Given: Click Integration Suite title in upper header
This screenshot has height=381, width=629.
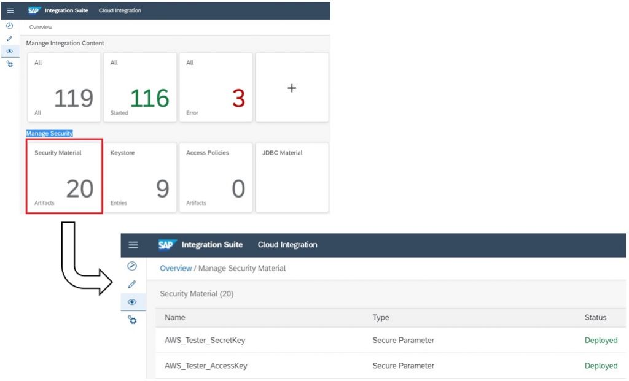Looking at the screenshot, I should click(x=66, y=10).
